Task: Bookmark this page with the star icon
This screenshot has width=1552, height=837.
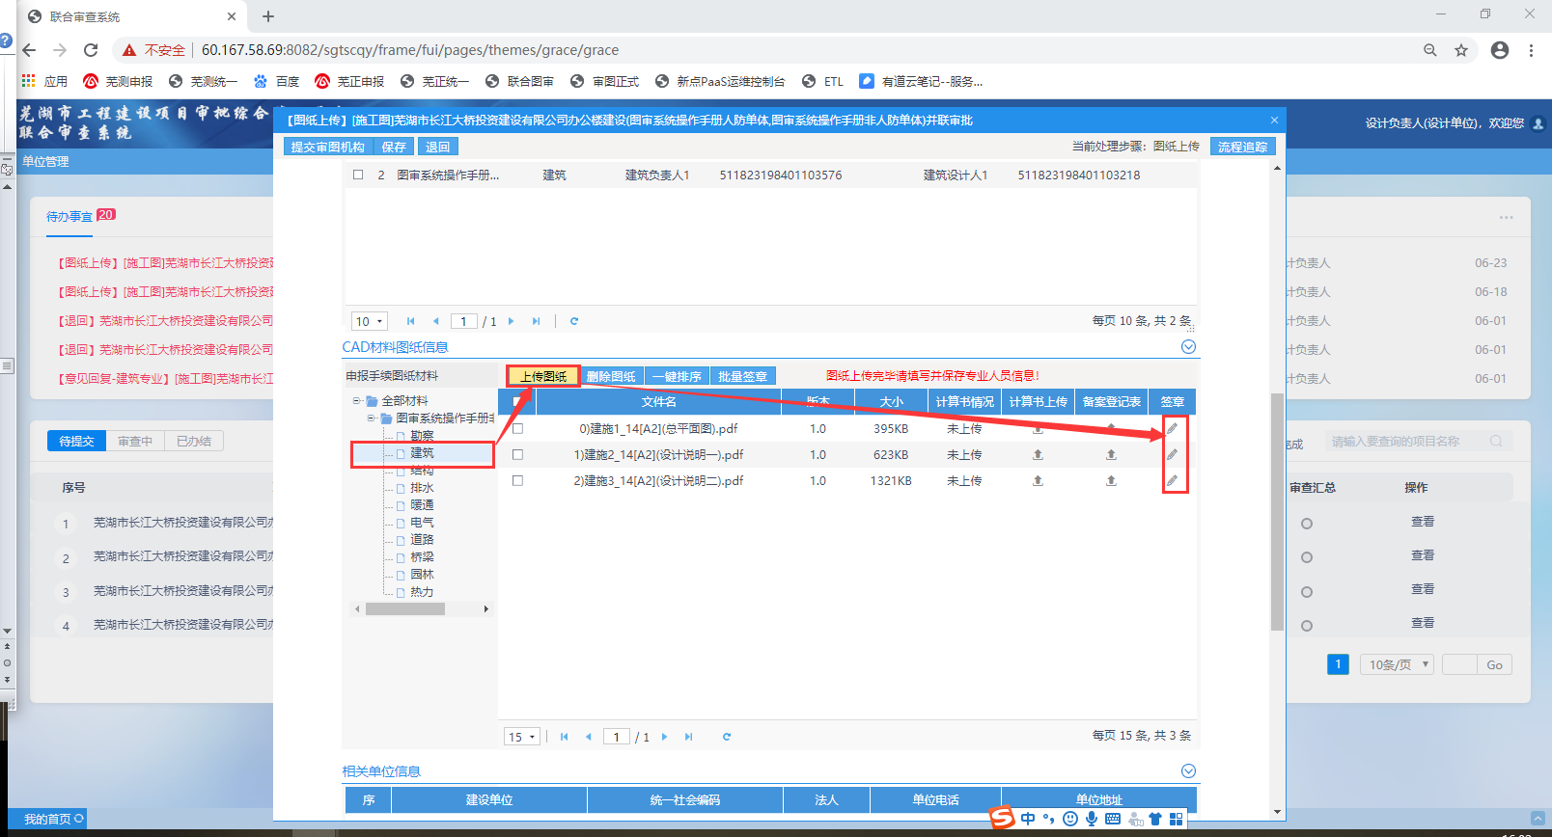Action: (x=1461, y=50)
